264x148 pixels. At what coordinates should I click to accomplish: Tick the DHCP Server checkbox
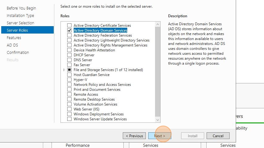[x=69, y=55]
